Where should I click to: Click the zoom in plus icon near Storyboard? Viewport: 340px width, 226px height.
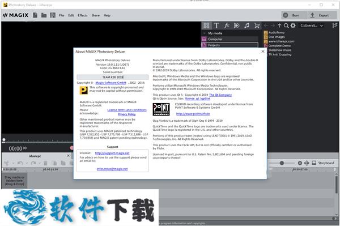[300, 163]
